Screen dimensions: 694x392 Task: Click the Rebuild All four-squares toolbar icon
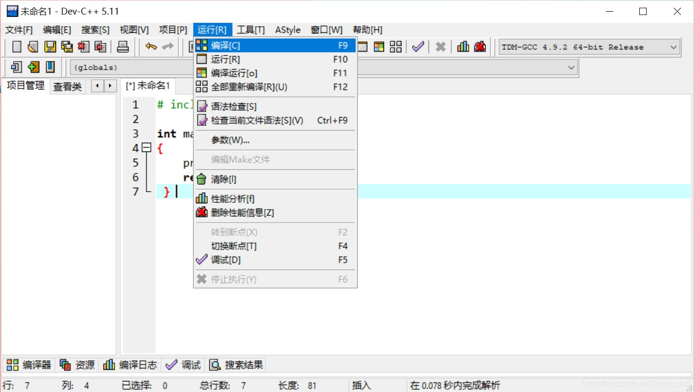(396, 47)
